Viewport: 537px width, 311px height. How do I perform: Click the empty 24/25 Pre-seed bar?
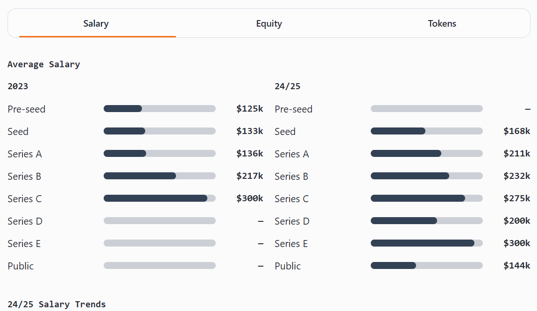(x=426, y=109)
